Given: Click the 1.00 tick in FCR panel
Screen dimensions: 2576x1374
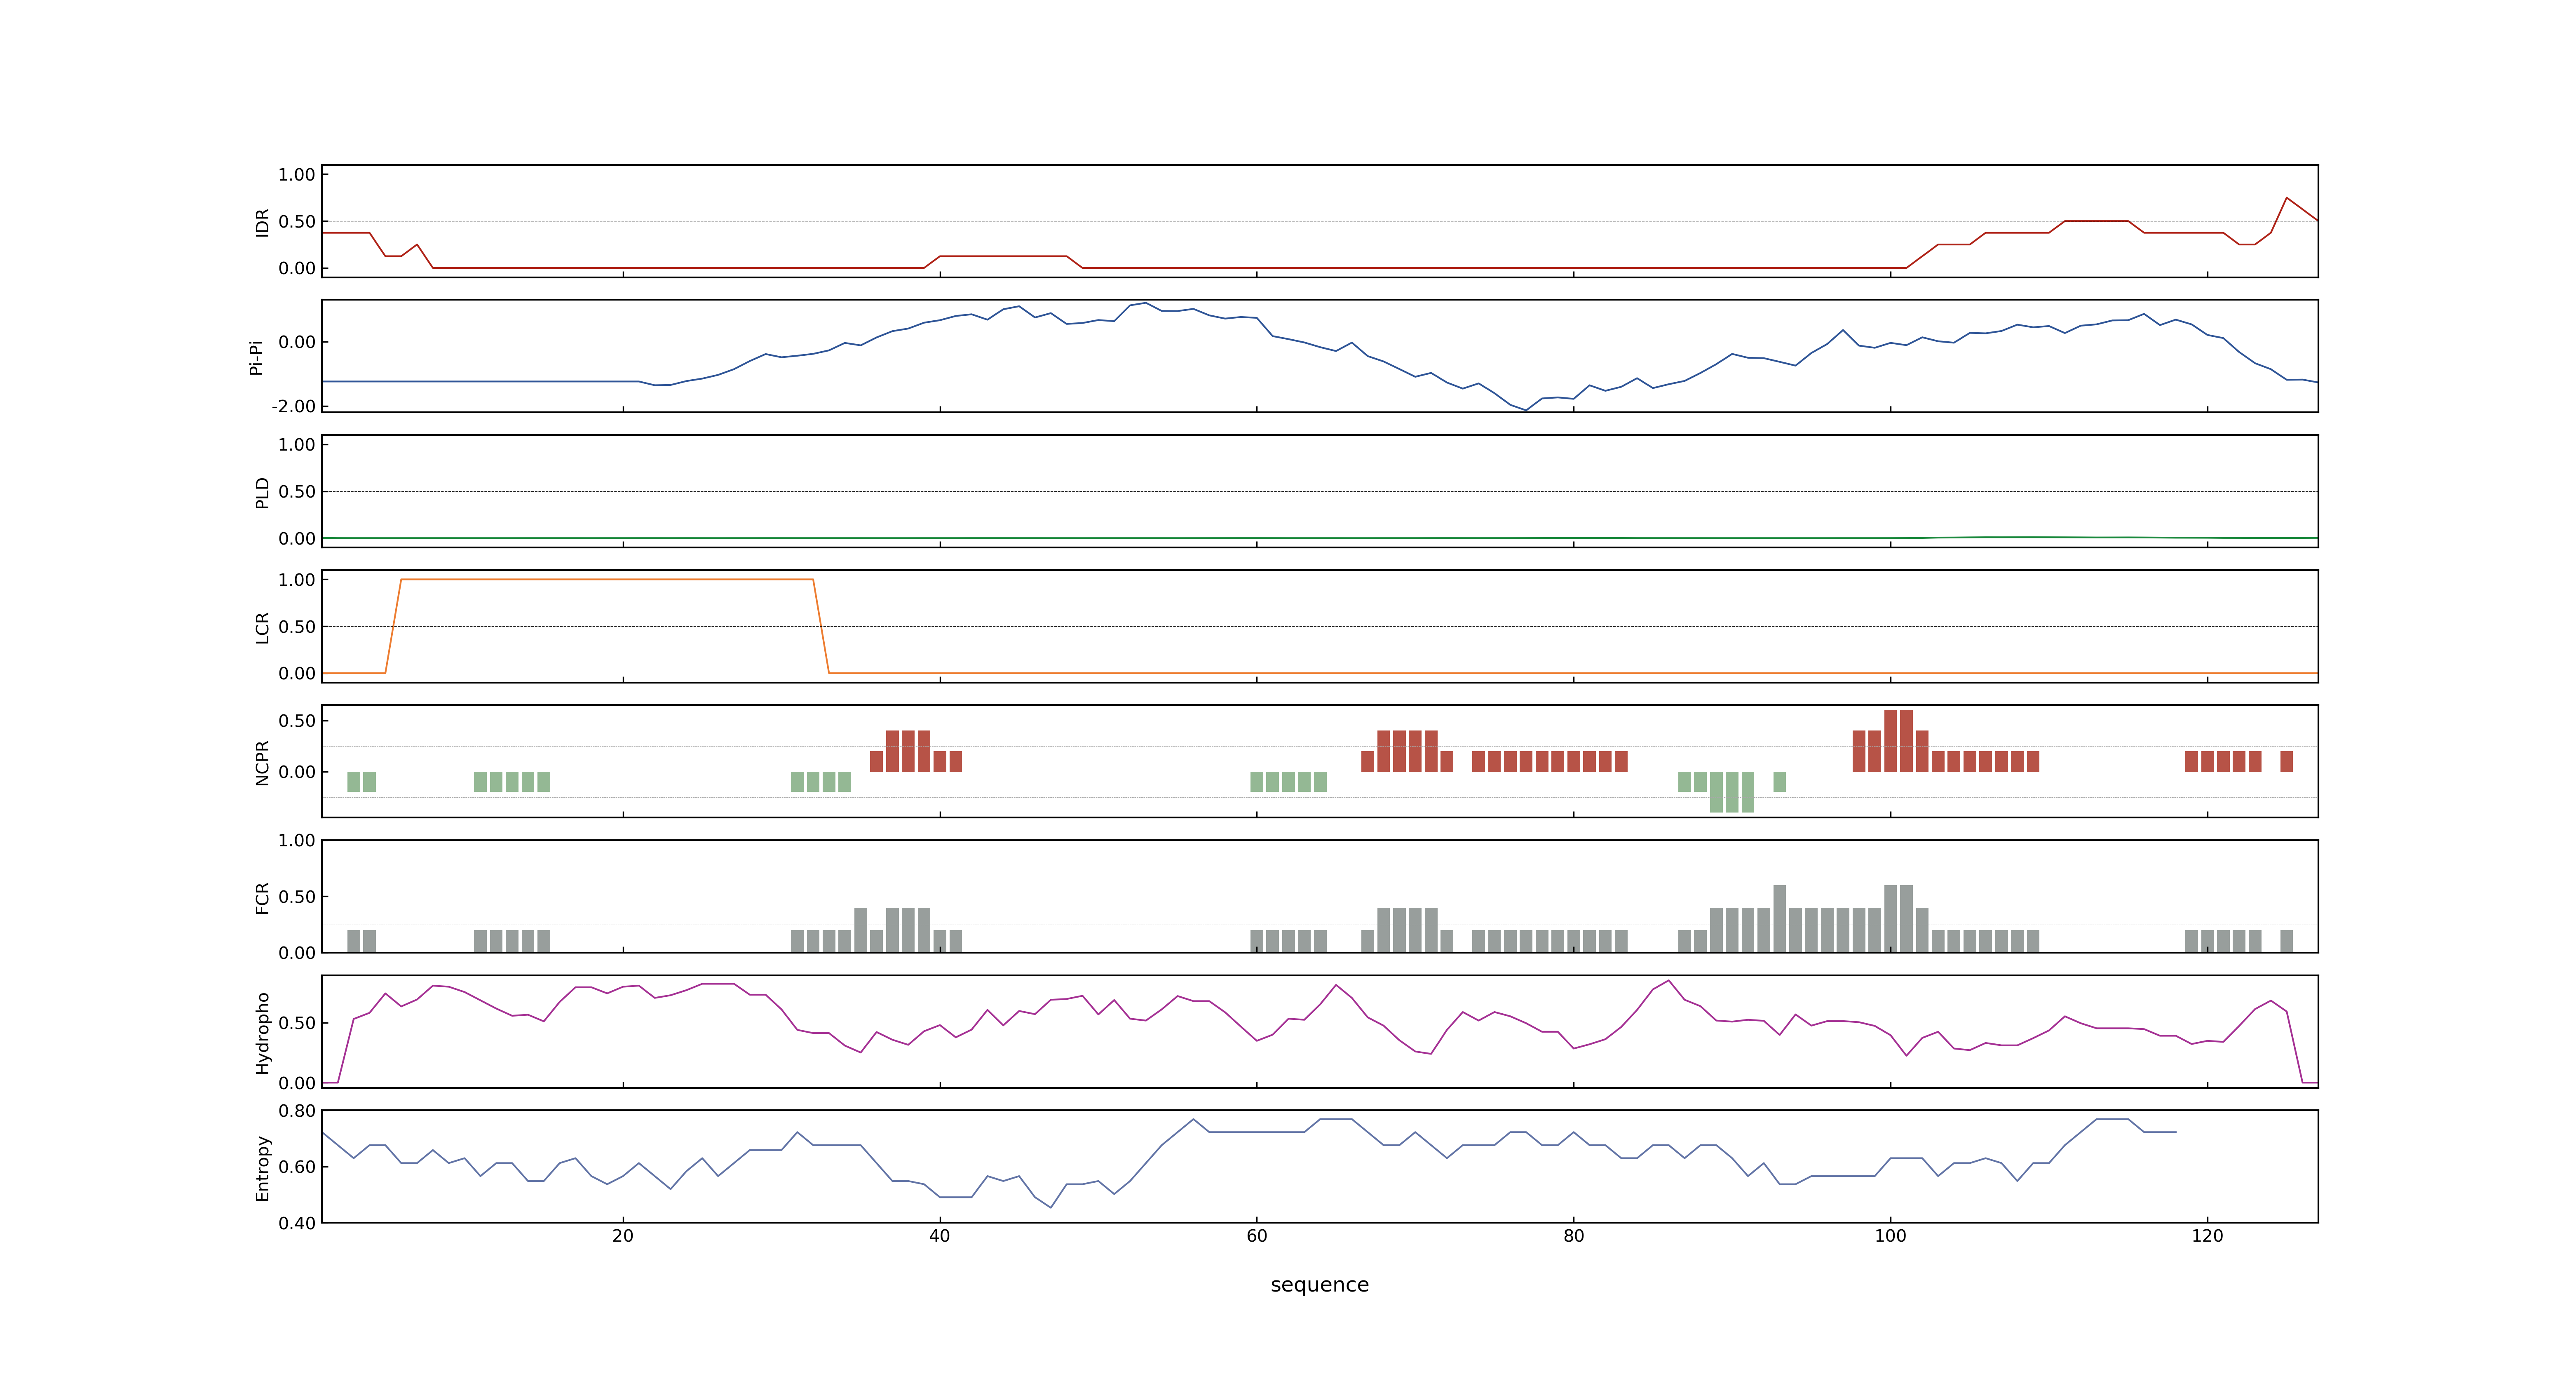Looking at the screenshot, I should pyautogui.click(x=297, y=840).
